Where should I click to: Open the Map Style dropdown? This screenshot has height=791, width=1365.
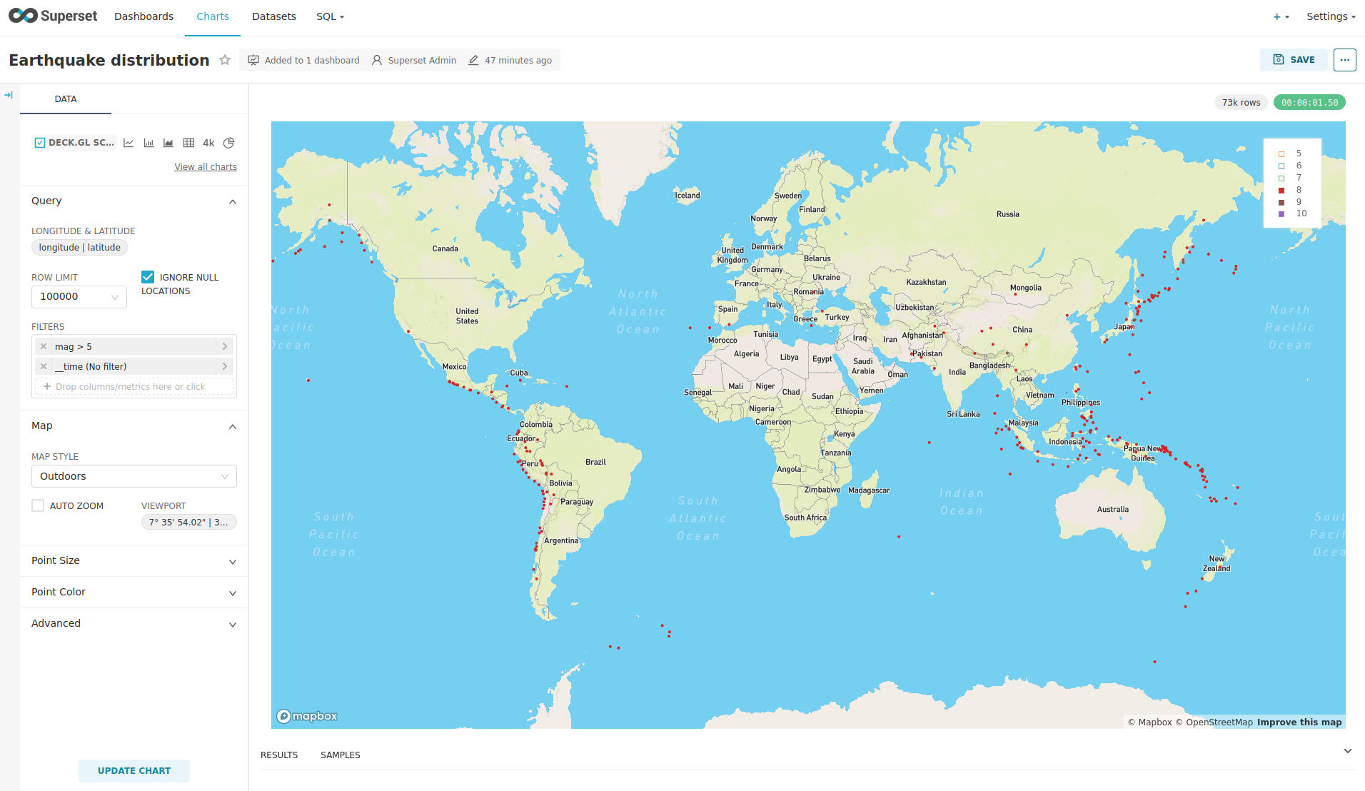[134, 476]
